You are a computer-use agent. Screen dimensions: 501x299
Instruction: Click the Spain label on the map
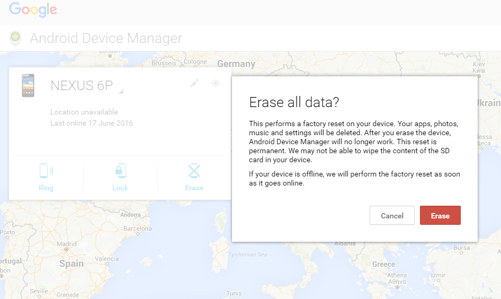(x=71, y=263)
